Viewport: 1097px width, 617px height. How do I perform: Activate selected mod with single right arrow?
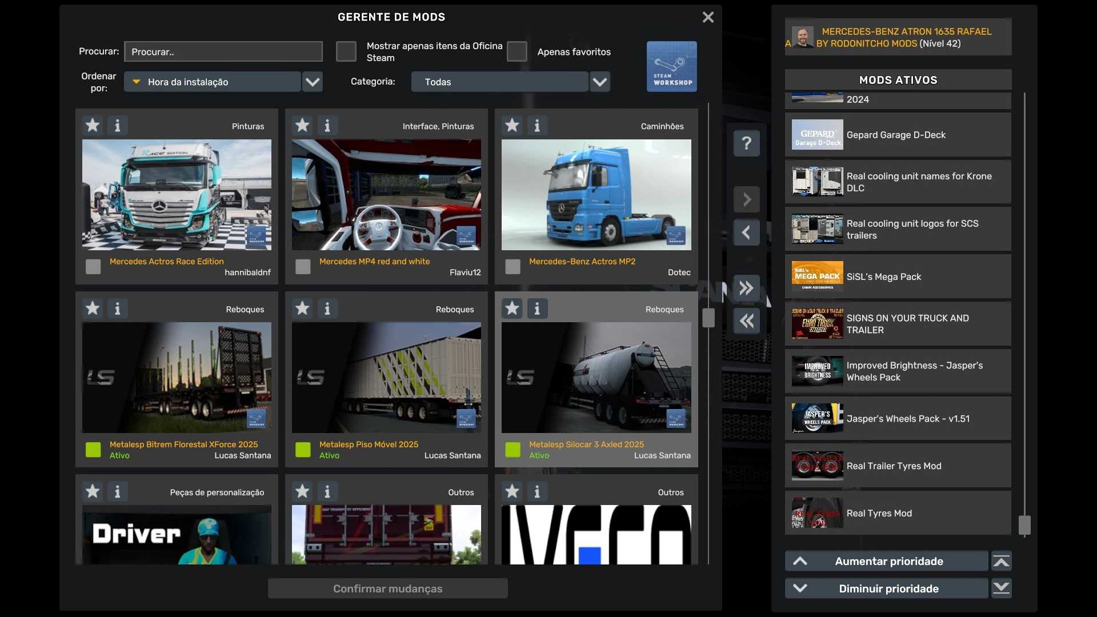click(746, 199)
